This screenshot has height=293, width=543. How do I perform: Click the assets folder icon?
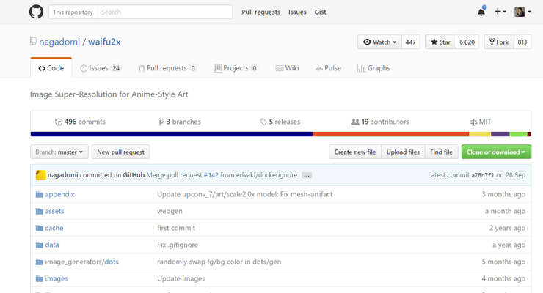(x=39, y=211)
